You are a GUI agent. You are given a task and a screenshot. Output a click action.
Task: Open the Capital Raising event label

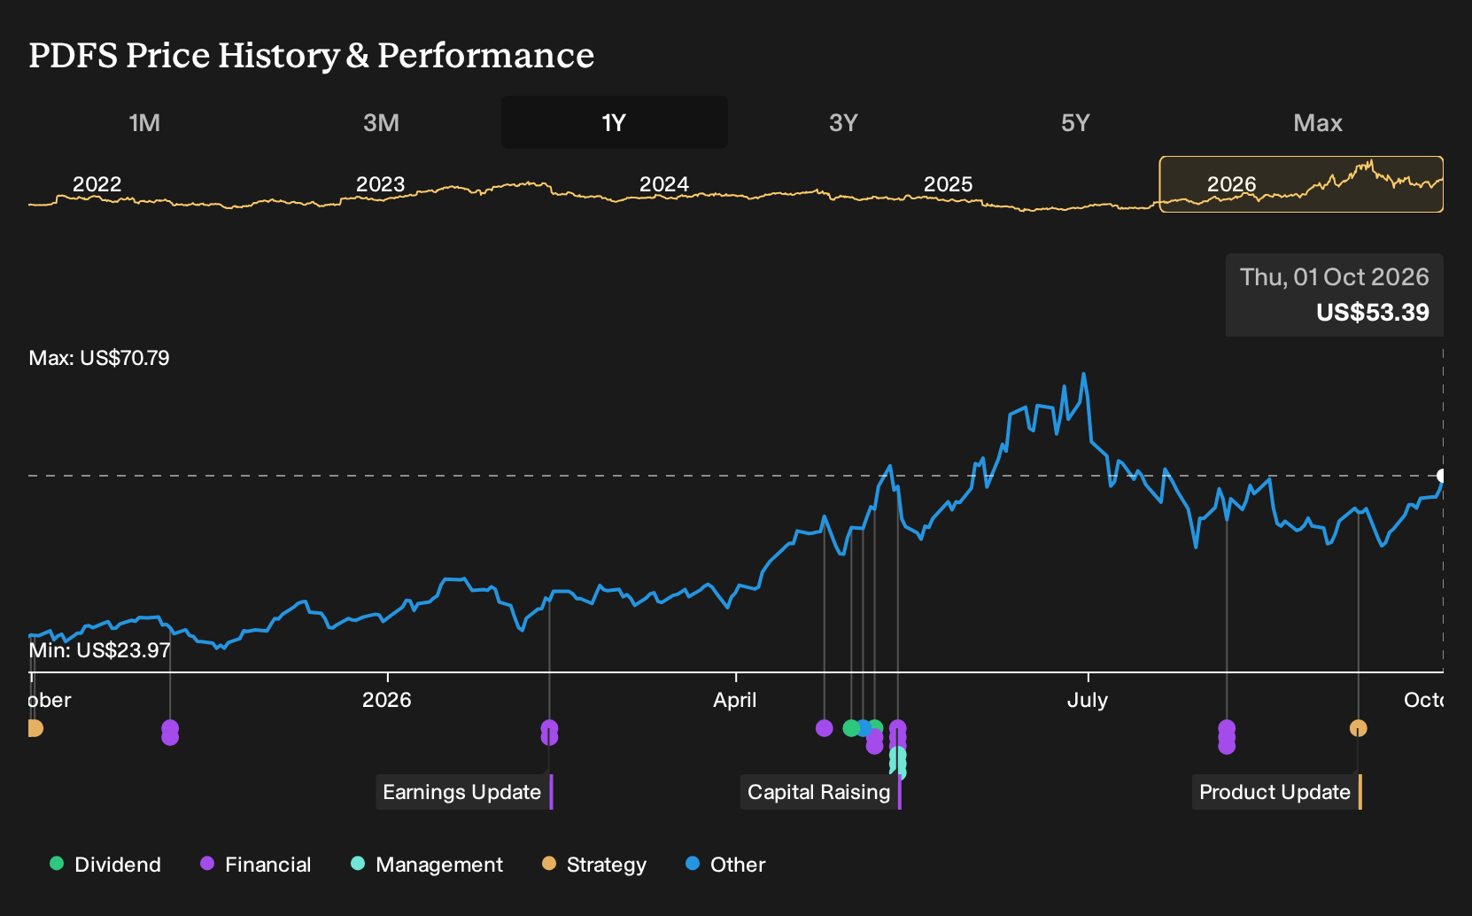[x=821, y=792]
